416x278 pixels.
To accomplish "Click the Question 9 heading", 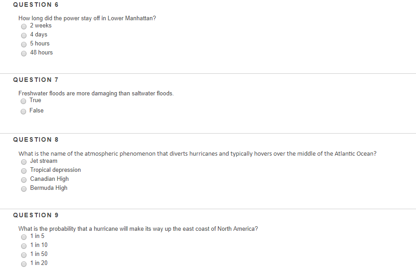I will (36, 215).
